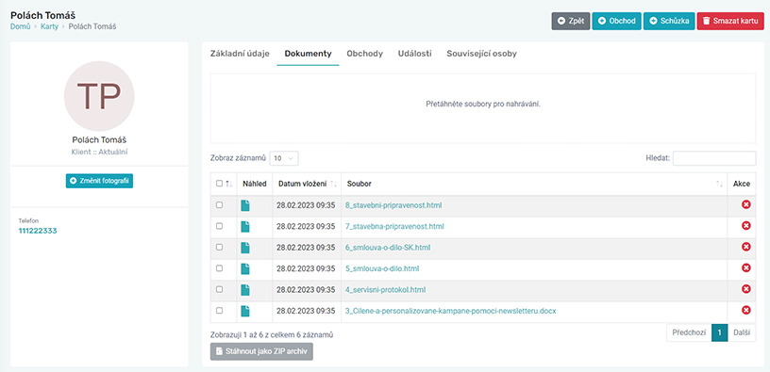Open the Obchody tab

[x=365, y=54]
